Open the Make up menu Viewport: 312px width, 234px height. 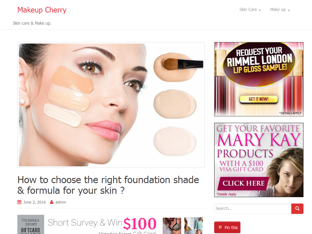tap(280, 9)
